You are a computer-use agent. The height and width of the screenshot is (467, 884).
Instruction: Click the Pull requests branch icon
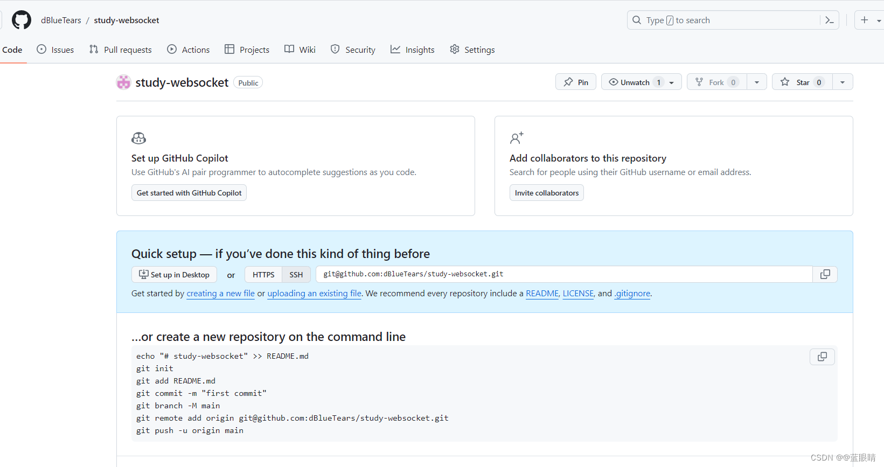(x=94, y=49)
